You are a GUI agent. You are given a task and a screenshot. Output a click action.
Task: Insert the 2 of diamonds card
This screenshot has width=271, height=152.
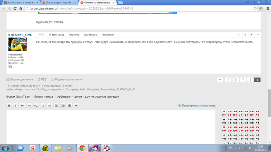pos(230,111)
